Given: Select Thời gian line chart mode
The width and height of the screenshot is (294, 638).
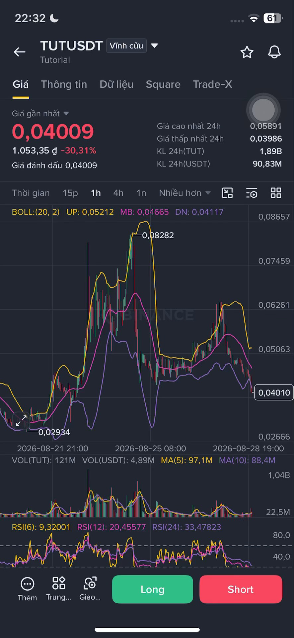Looking at the screenshot, I should [31, 193].
